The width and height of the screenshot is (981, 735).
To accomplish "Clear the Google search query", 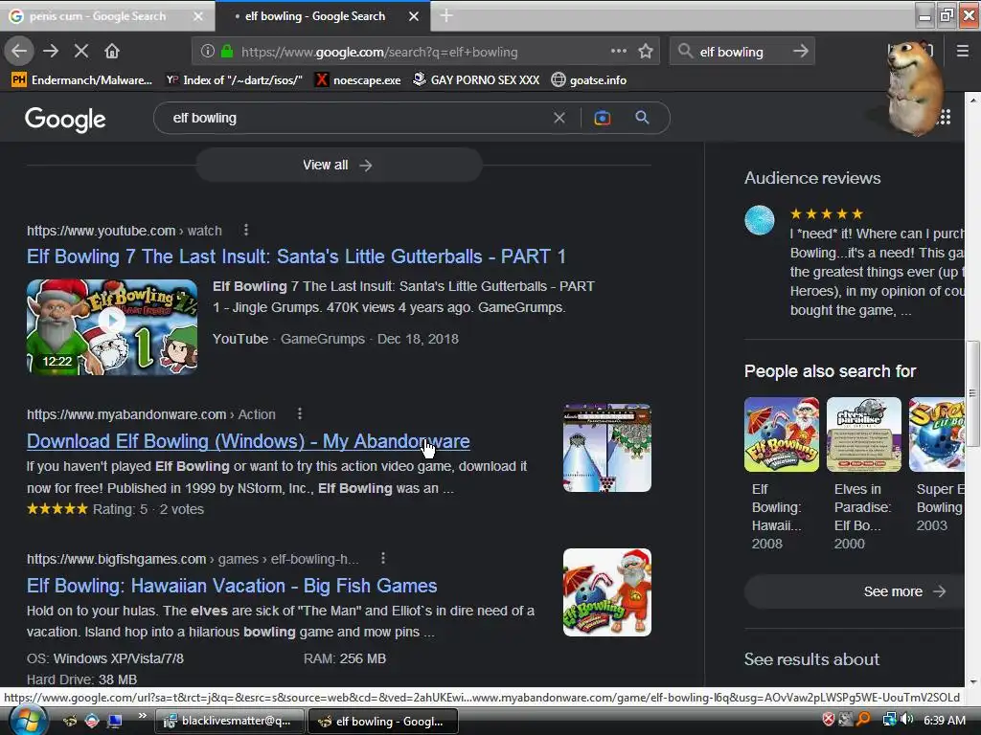I will [559, 118].
